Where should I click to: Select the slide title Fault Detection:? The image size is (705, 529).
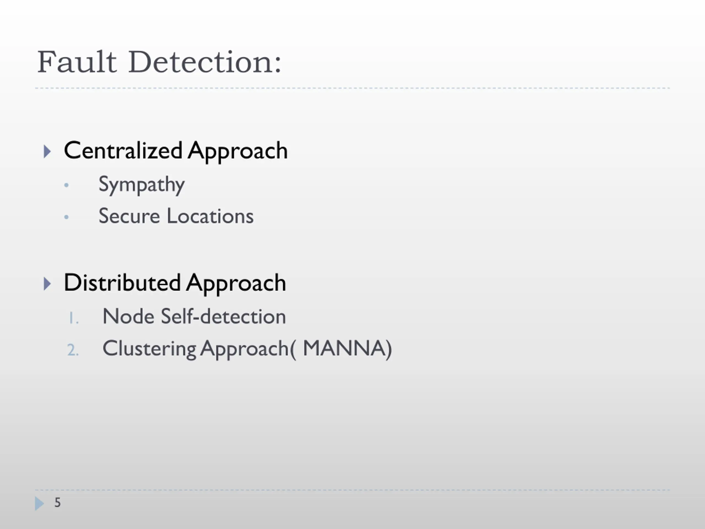[x=160, y=62]
